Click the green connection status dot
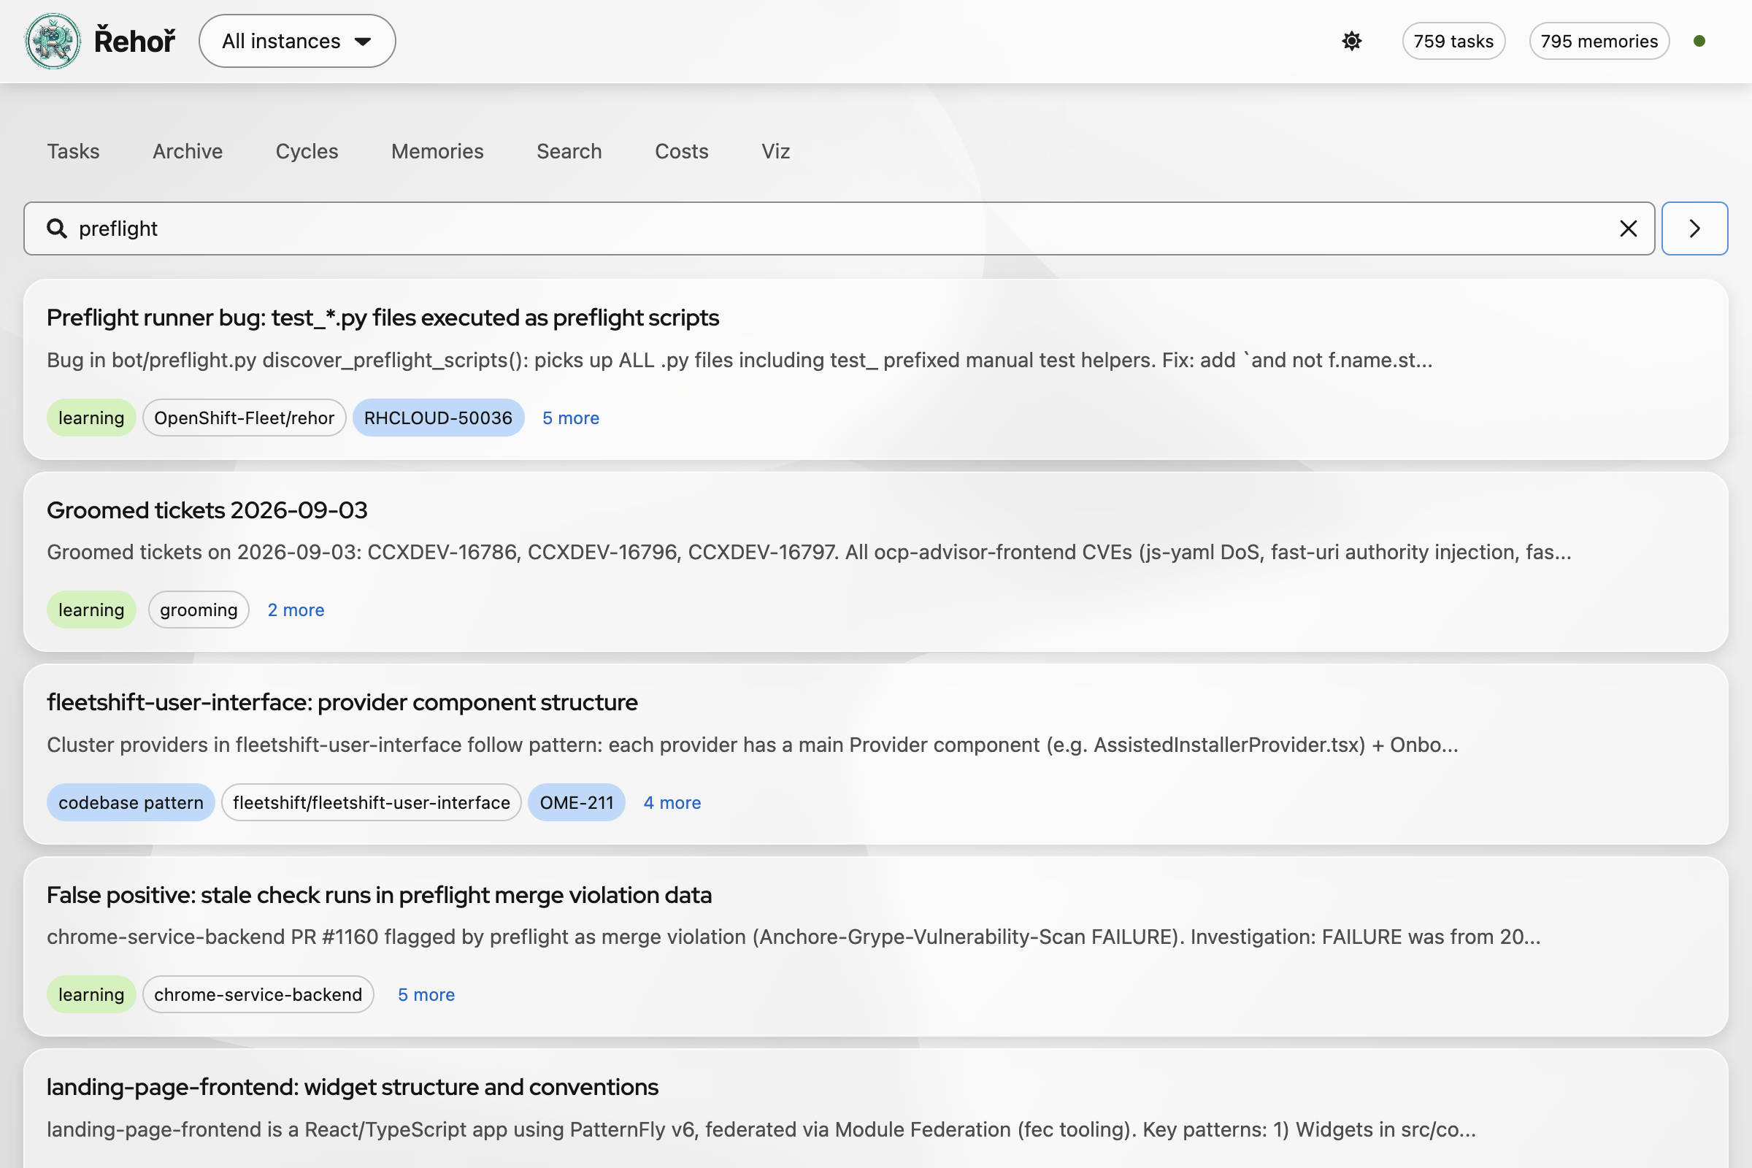1752x1168 pixels. click(1699, 41)
